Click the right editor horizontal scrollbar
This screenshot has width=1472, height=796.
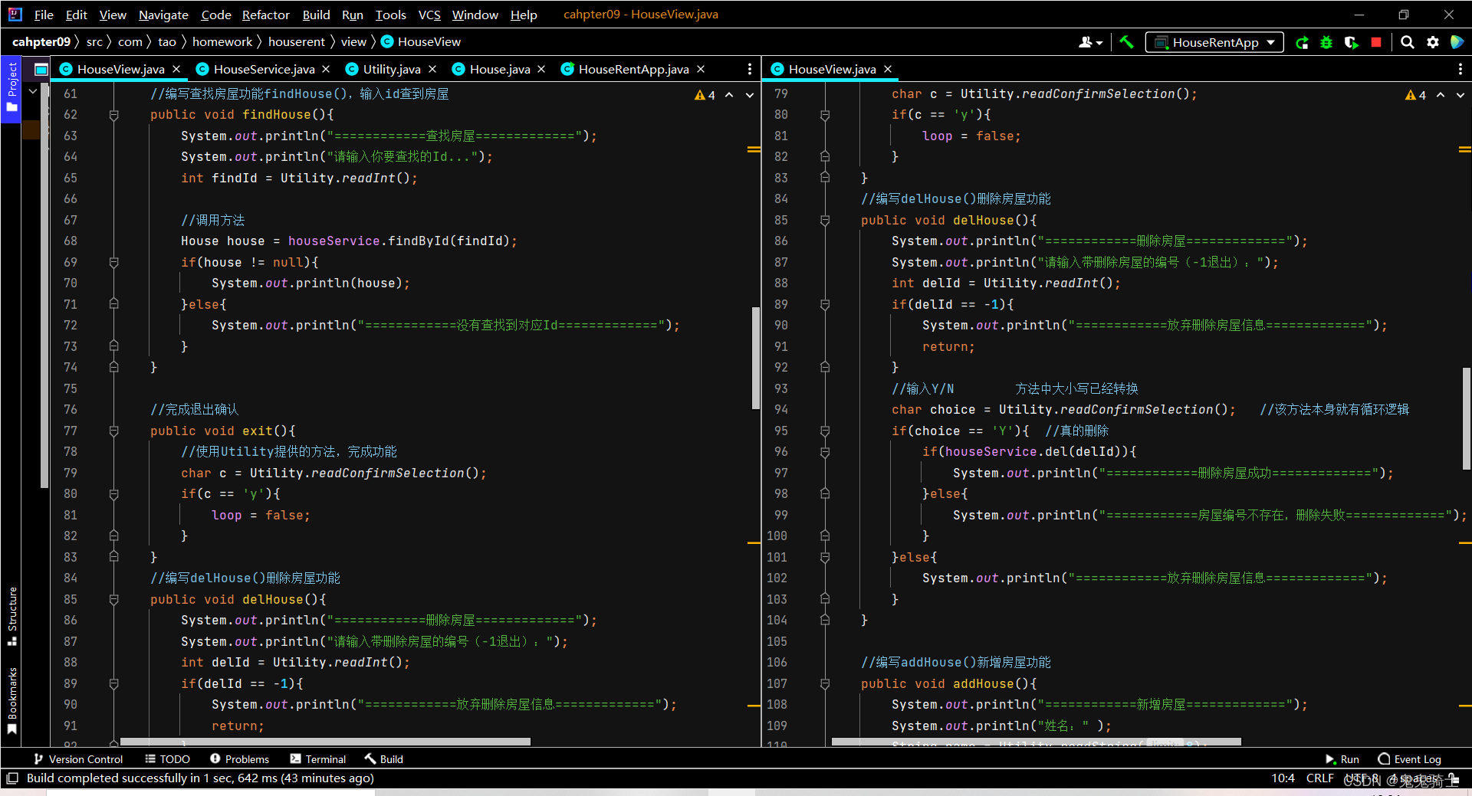pos(1036,742)
